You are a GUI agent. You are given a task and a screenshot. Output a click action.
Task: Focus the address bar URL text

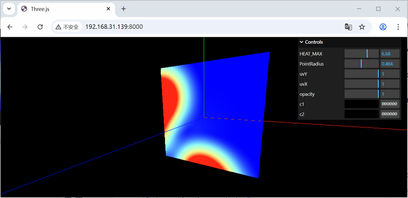(x=114, y=27)
